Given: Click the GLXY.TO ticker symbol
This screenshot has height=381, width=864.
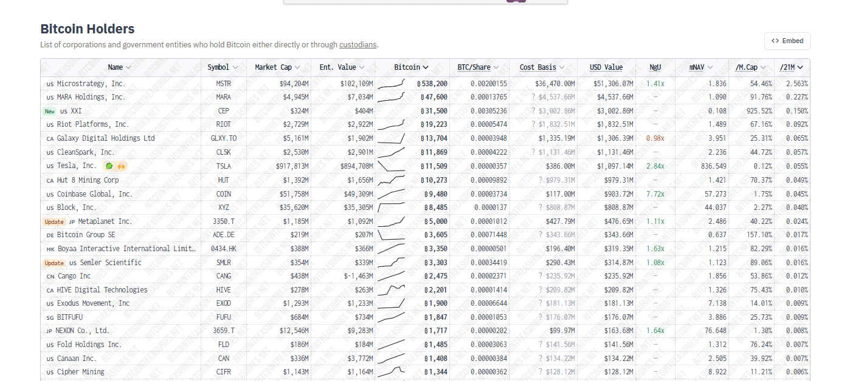Looking at the screenshot, I should pos(223,138).
